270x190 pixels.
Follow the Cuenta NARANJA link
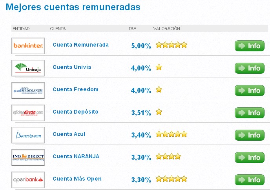(76, 156)
